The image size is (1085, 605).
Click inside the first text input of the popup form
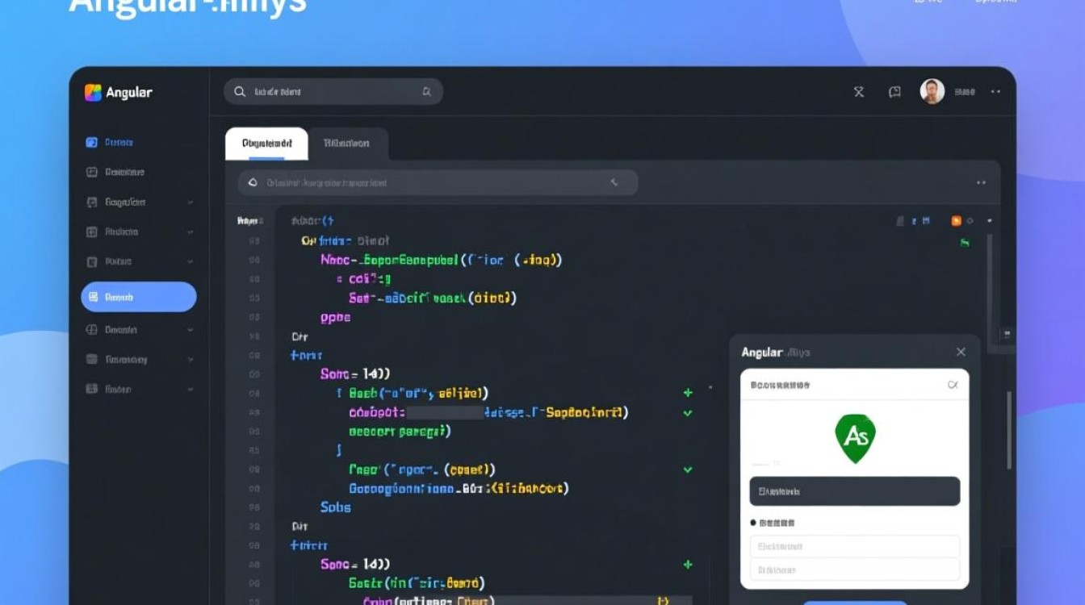[x=855, y=546]
